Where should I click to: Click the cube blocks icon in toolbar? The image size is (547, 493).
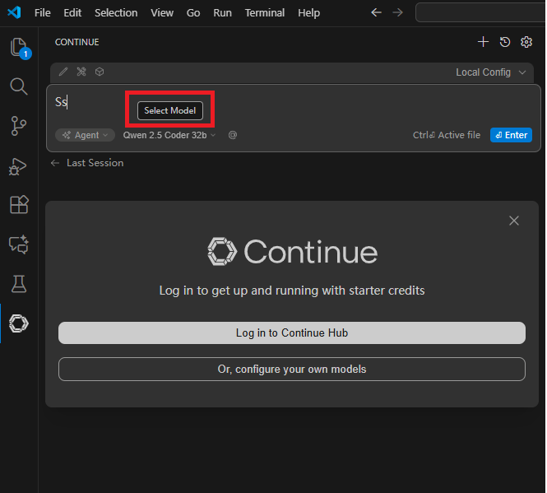click(100, 72)
